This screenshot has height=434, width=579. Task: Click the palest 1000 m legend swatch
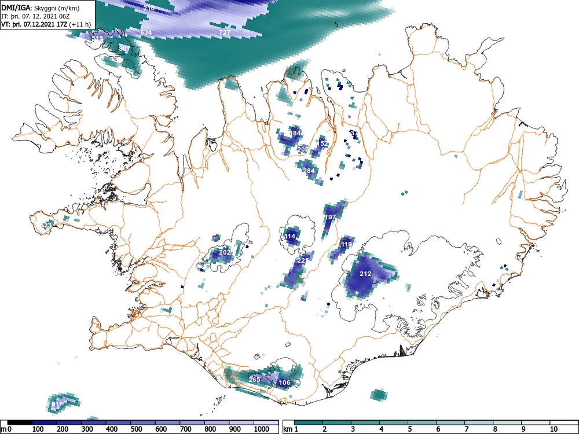(x=266, y=422)
